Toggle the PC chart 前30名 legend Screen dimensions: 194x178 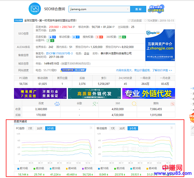[55, 168]
